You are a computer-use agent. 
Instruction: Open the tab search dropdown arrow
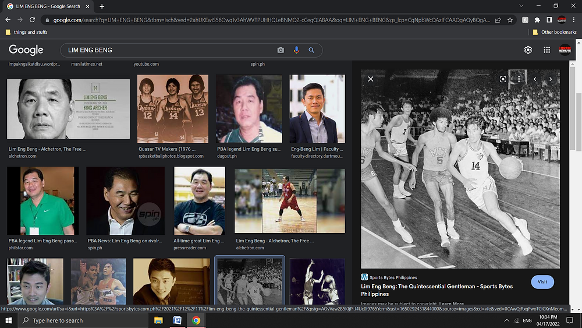coord(521,6)
